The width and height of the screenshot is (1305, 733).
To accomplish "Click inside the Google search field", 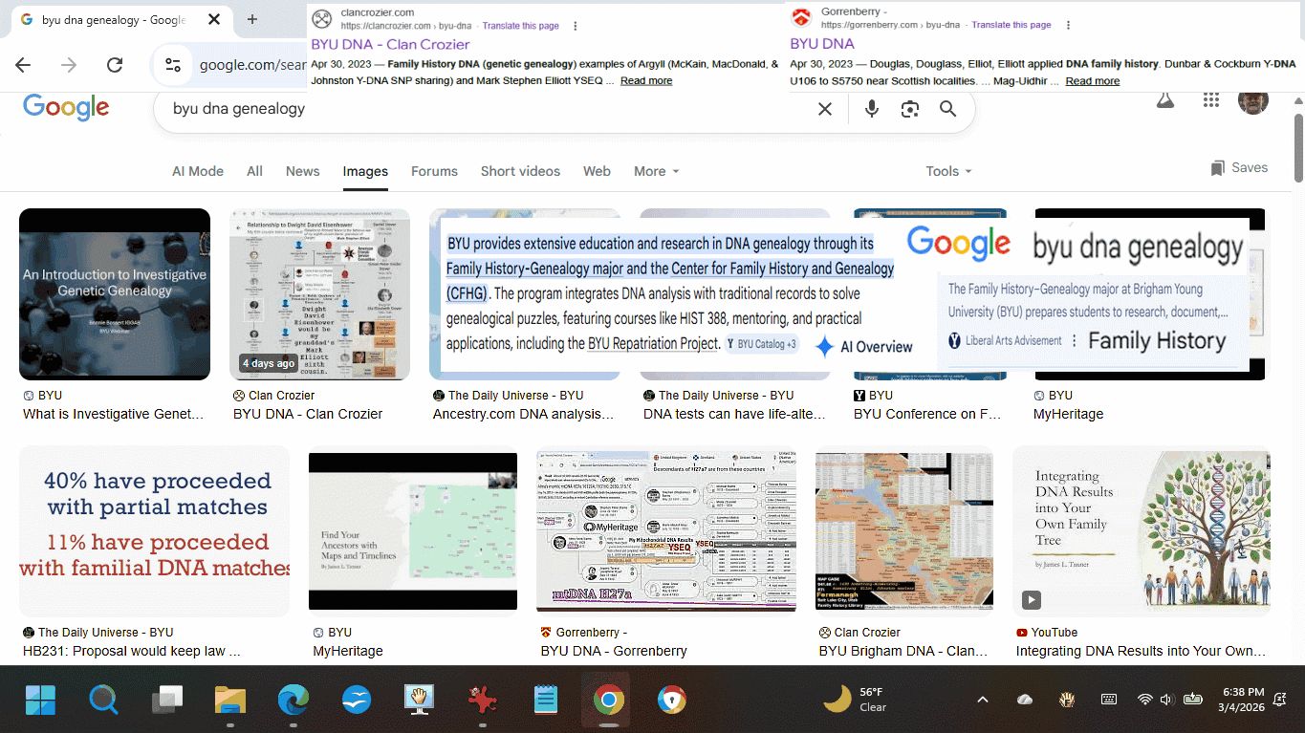I will tap(478, 109).
